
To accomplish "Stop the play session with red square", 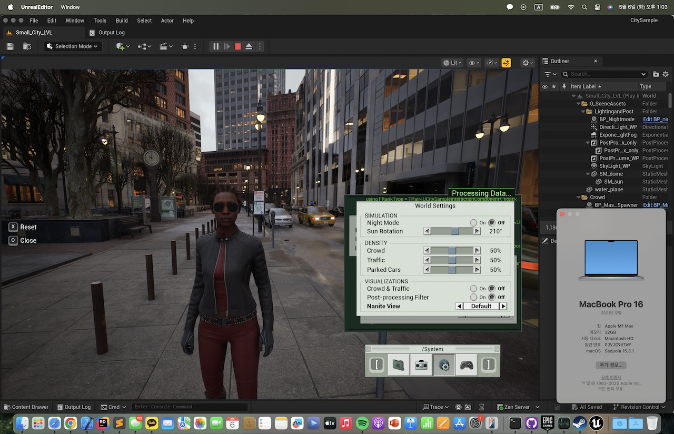I will point(238,46).
